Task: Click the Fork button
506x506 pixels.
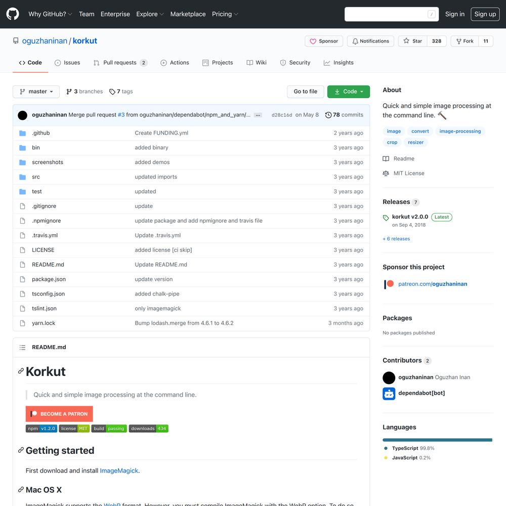Action: point(465,41)
